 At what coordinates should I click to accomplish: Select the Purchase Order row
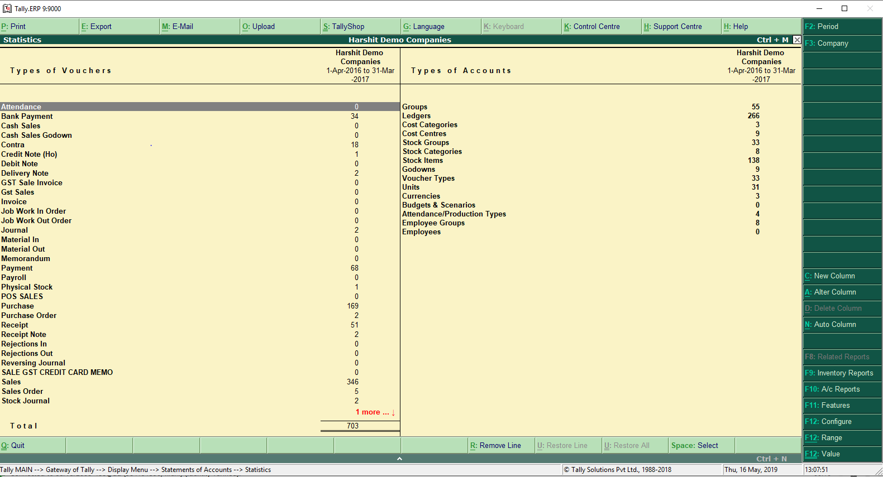(x=199, y=315)
